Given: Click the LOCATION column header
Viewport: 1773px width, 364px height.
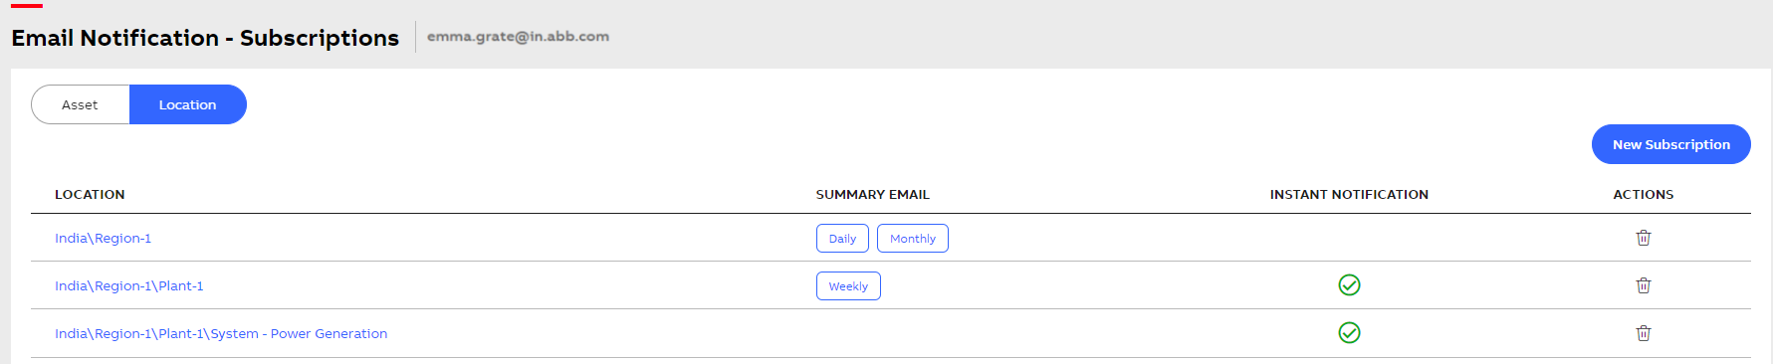Looking at the screenshot, I should (90, 194).
